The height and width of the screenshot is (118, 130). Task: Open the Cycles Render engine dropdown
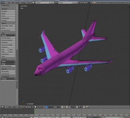(85, 3)
